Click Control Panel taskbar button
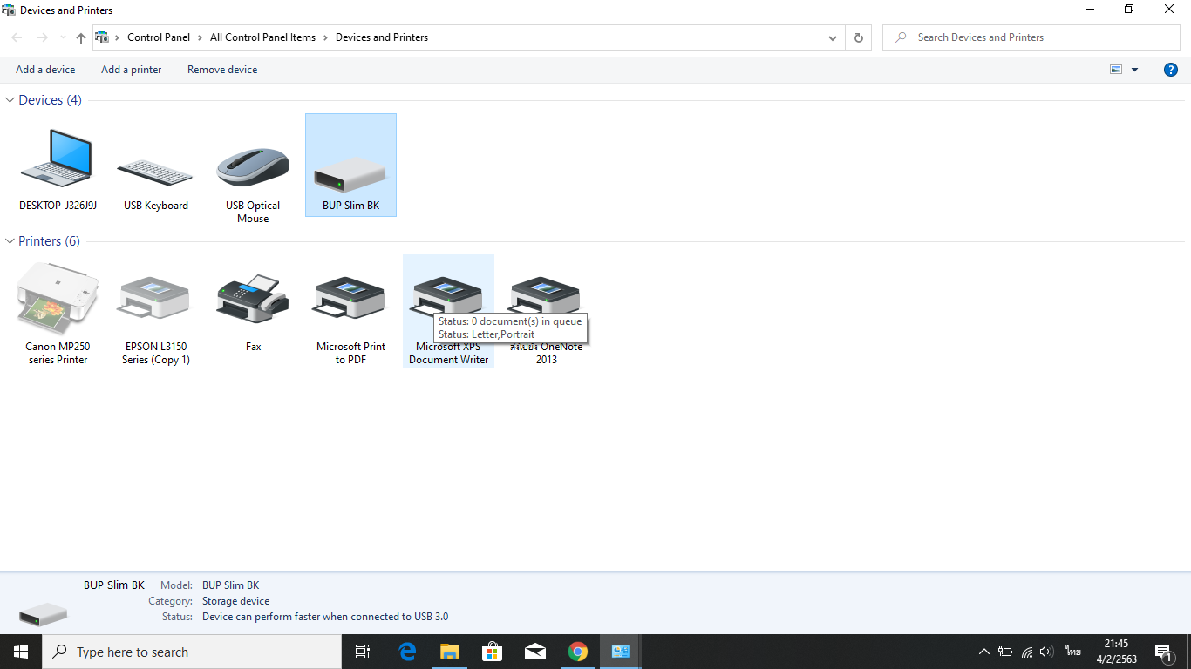This screenshot has height=669, width=1191. click(x=621, y=652)
